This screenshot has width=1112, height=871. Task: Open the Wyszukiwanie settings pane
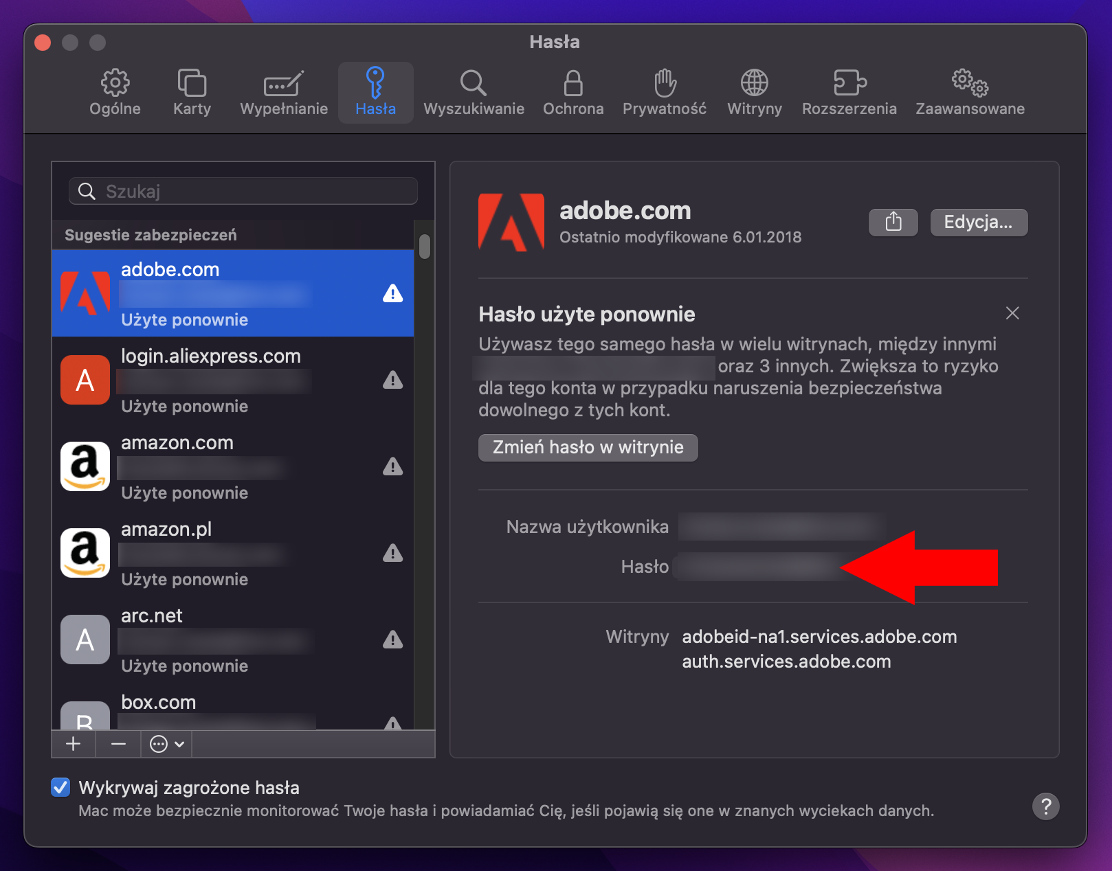(x=473, y=91)
